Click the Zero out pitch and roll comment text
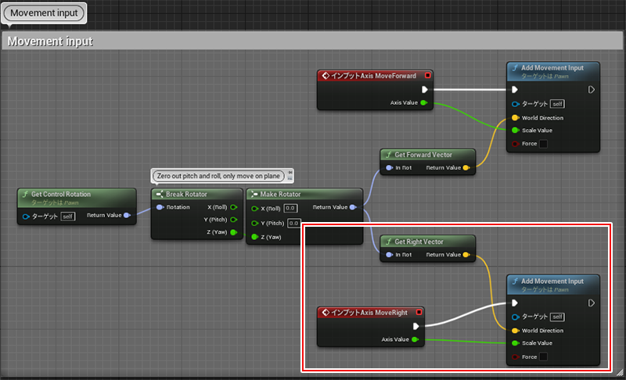Image resolution: width=626 pixels, height=380 pixels. (218, 177)
